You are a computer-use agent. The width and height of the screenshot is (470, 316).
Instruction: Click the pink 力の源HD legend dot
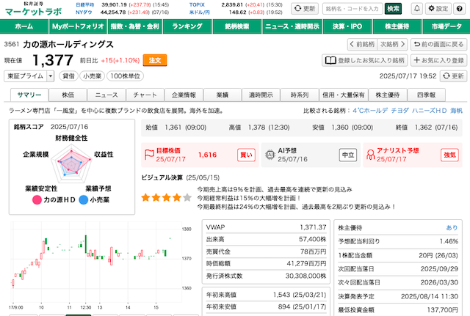click(x=37, y=200)
